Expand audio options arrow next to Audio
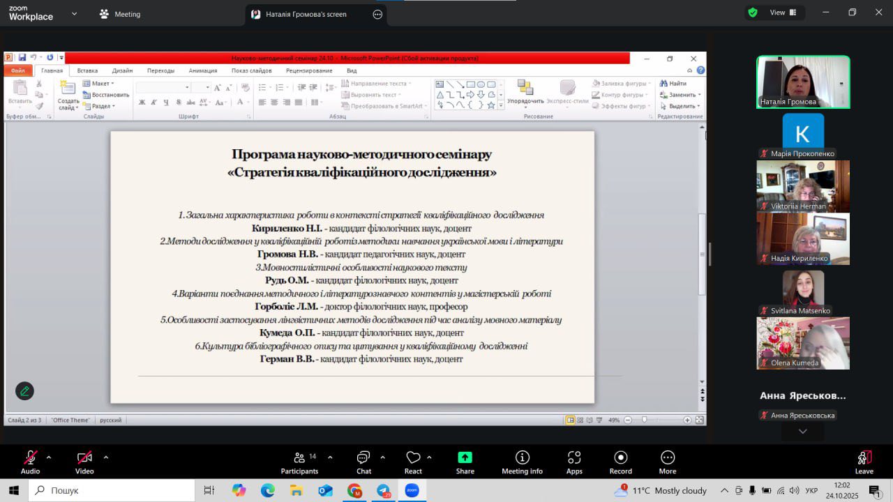Image resolution: width=893 pixels, height=502 pixels. tap(49, 457)
